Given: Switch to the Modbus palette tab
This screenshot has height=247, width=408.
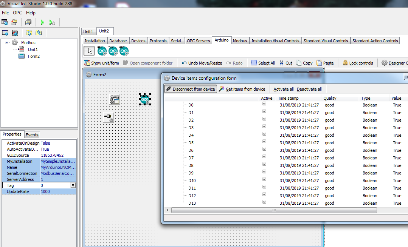Looking at the screenshot, I should click(240, 41).
